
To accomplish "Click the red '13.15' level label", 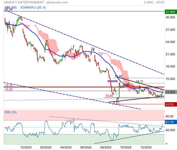I will (9, 85).
